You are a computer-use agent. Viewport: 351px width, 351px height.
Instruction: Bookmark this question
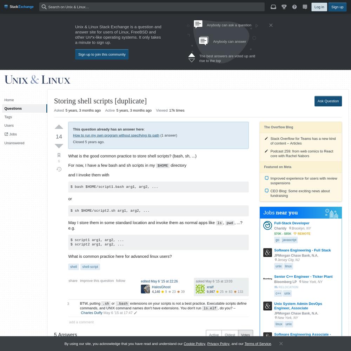coord(59,155)
